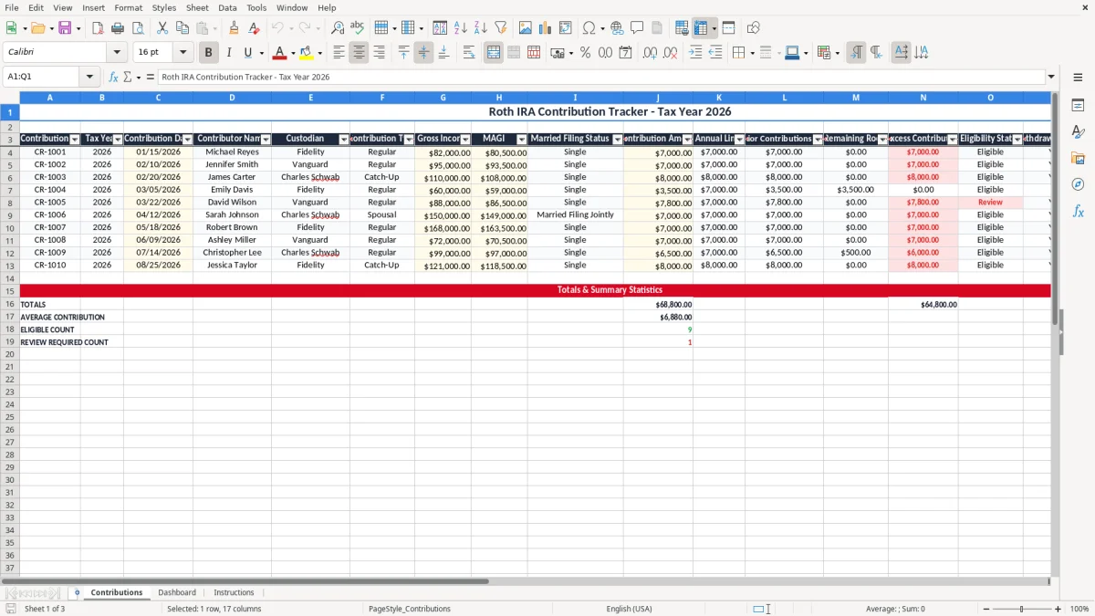Insert a hyperlink

[617, 28]
